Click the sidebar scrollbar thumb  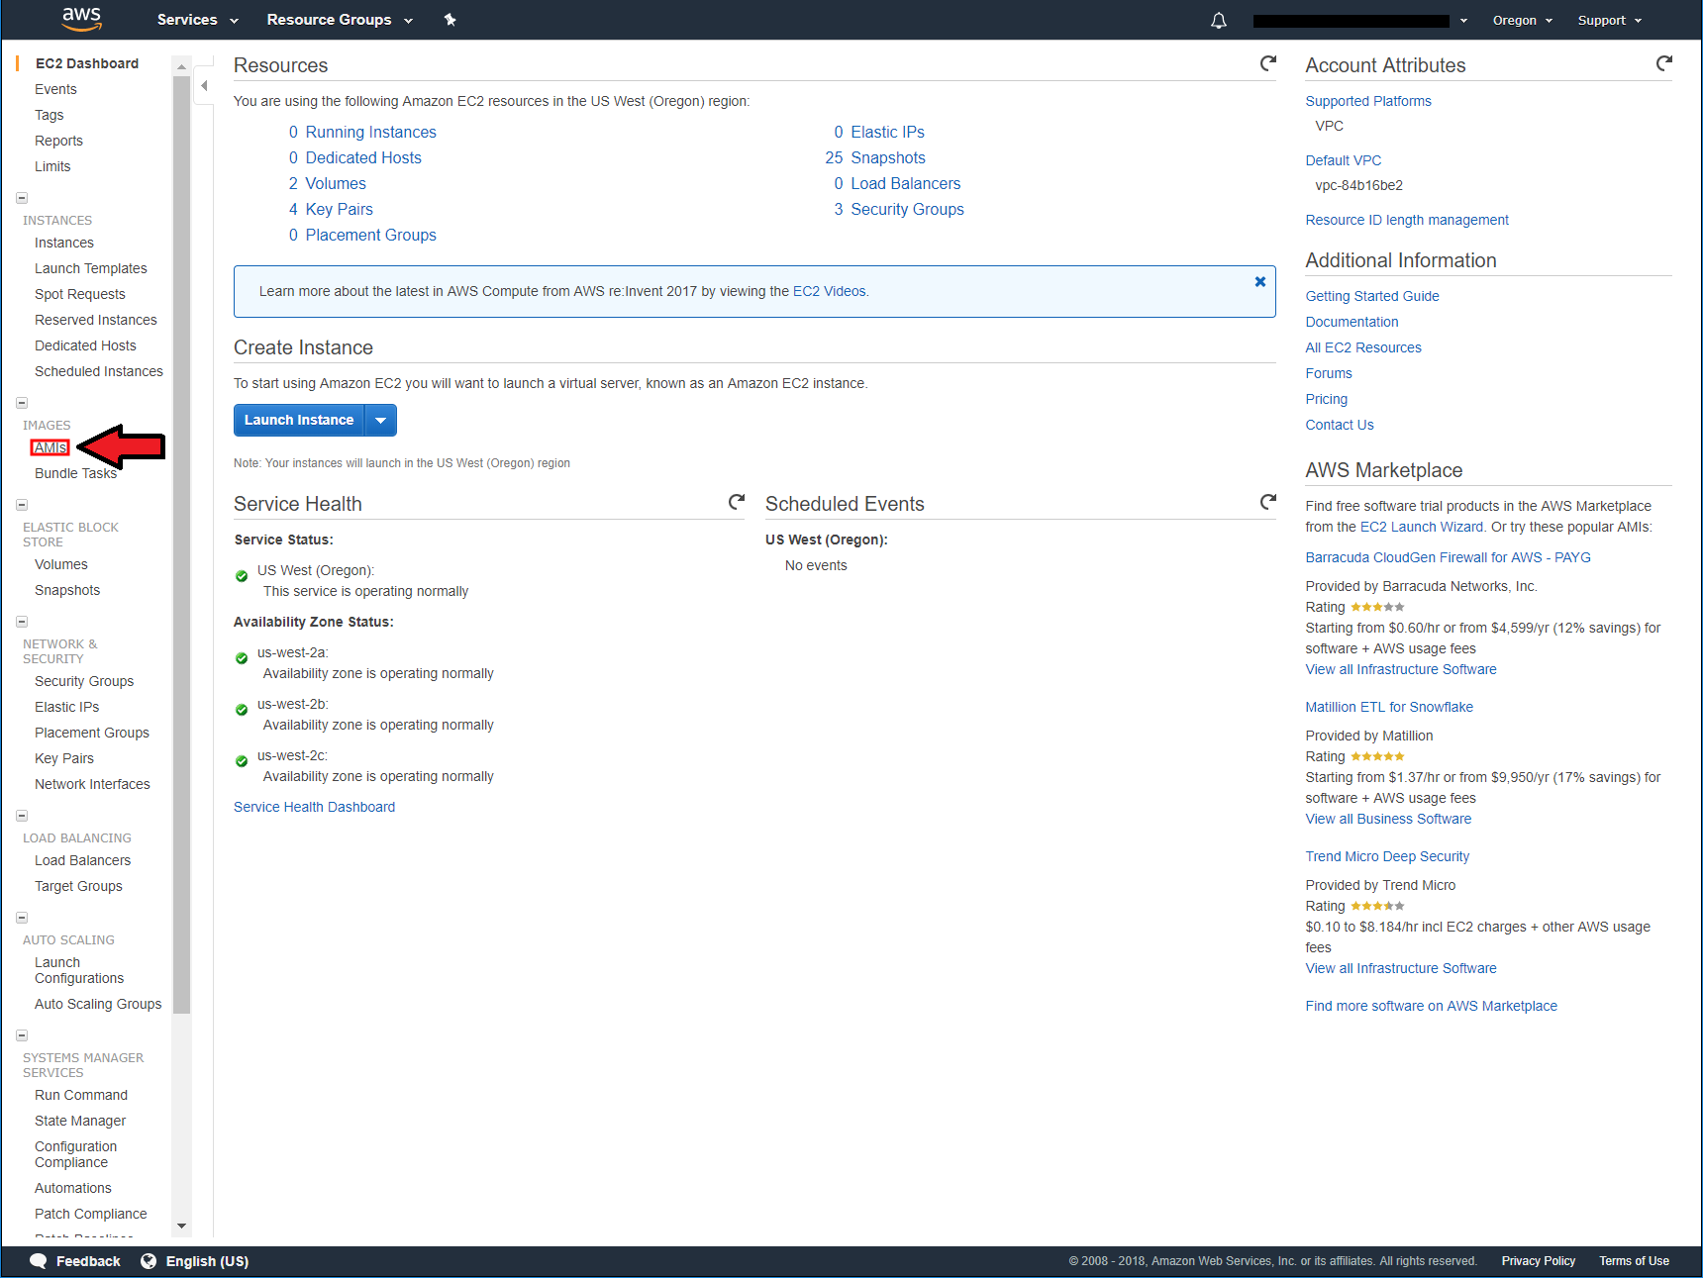click(181, 544)
